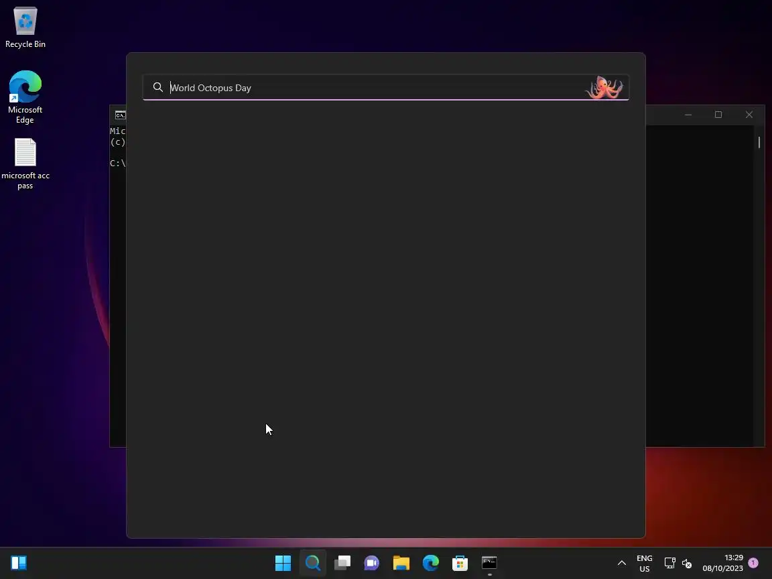Image resolution: width=772 pixels, height=579 pixels.
Task: Click the ENG US language indicator
Action: 645,563
